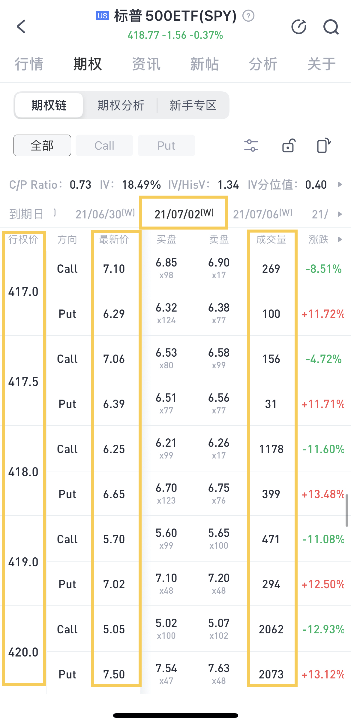Switch to the 行情 tab
The height and width of the screenshot is (725, 351).
pos(29,64)
